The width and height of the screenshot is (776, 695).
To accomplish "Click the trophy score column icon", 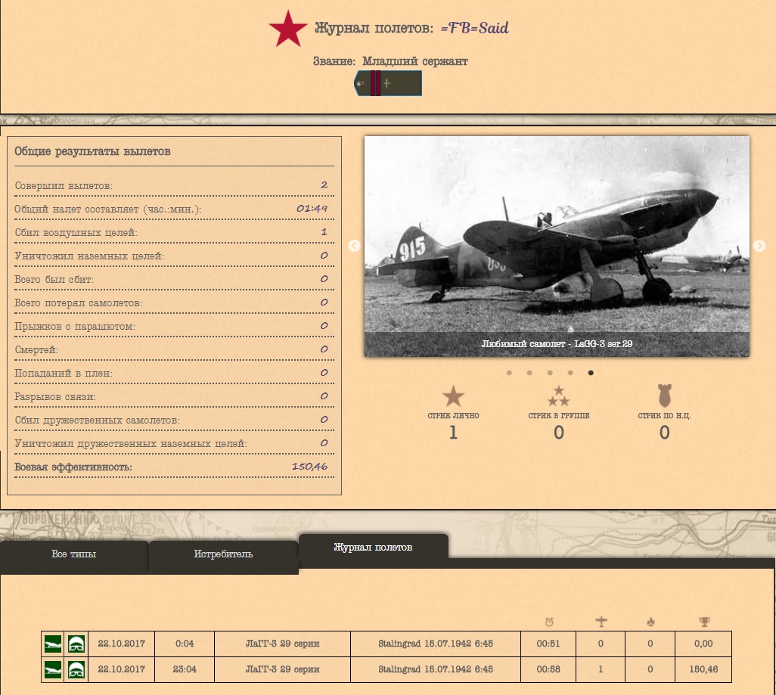I will pyautogui.click(x=703, y=622).
